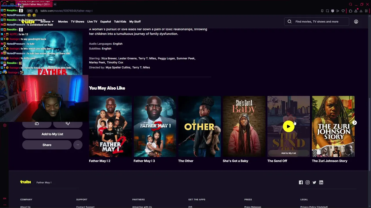Click the browser player triangle icon
The image size is (371, 208).
[x=338, y=11]
